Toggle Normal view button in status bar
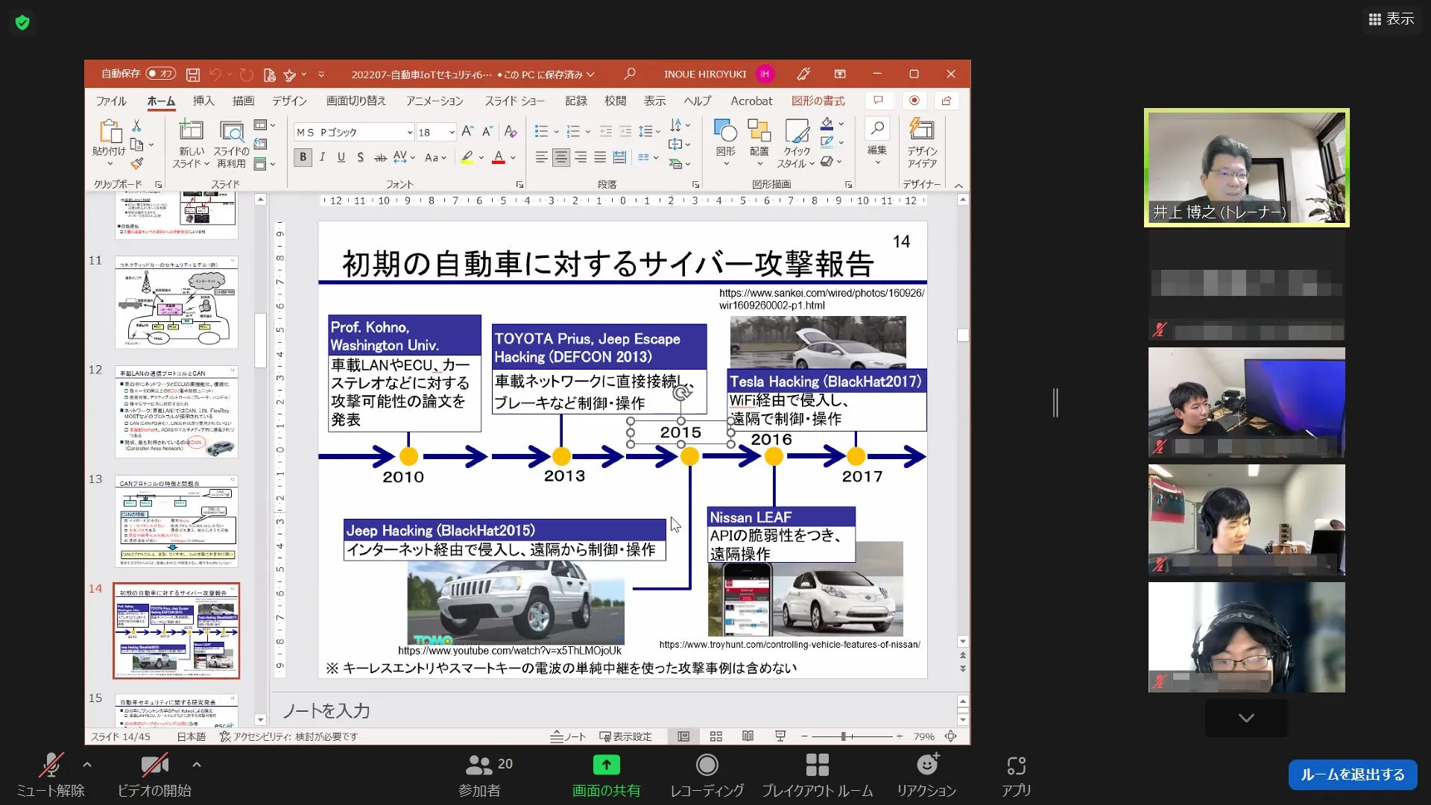1431x805 pixels. [683, 736]
